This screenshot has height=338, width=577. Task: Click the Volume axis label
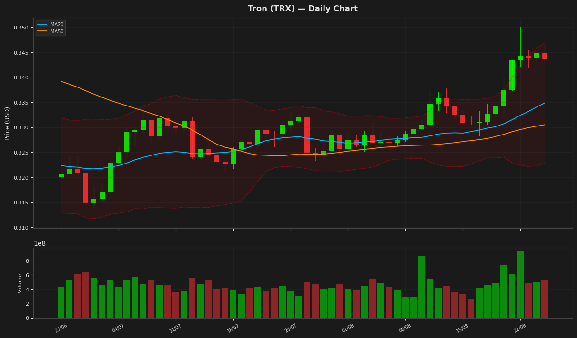tap(20, 283)
